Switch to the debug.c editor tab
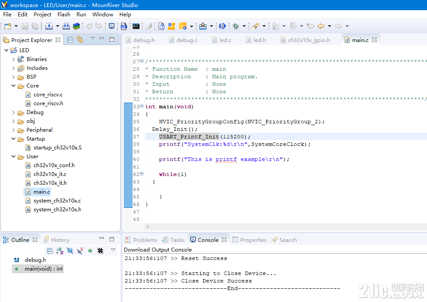The height and width of the screenshot is (302, 427). [x=183, y=40]
